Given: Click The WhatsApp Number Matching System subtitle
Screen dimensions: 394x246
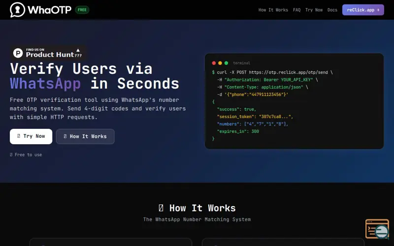Looking at the screenshot, I should 197,219.
